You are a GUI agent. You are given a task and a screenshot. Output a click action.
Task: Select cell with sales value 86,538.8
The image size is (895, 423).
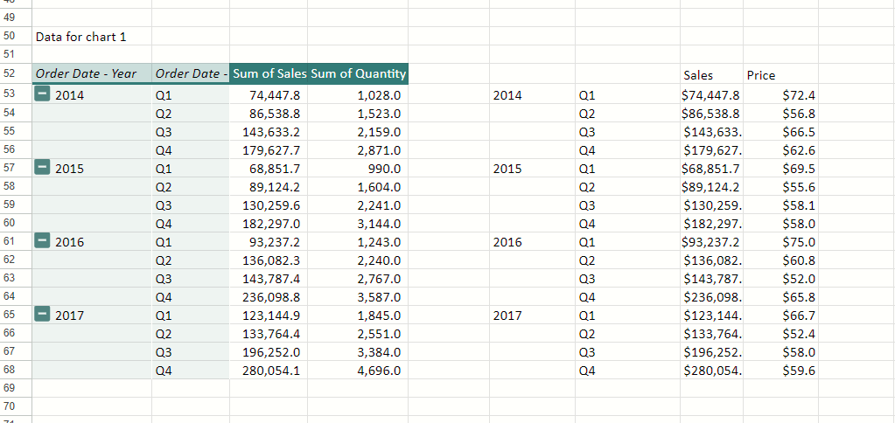click(x=269, y=114)
